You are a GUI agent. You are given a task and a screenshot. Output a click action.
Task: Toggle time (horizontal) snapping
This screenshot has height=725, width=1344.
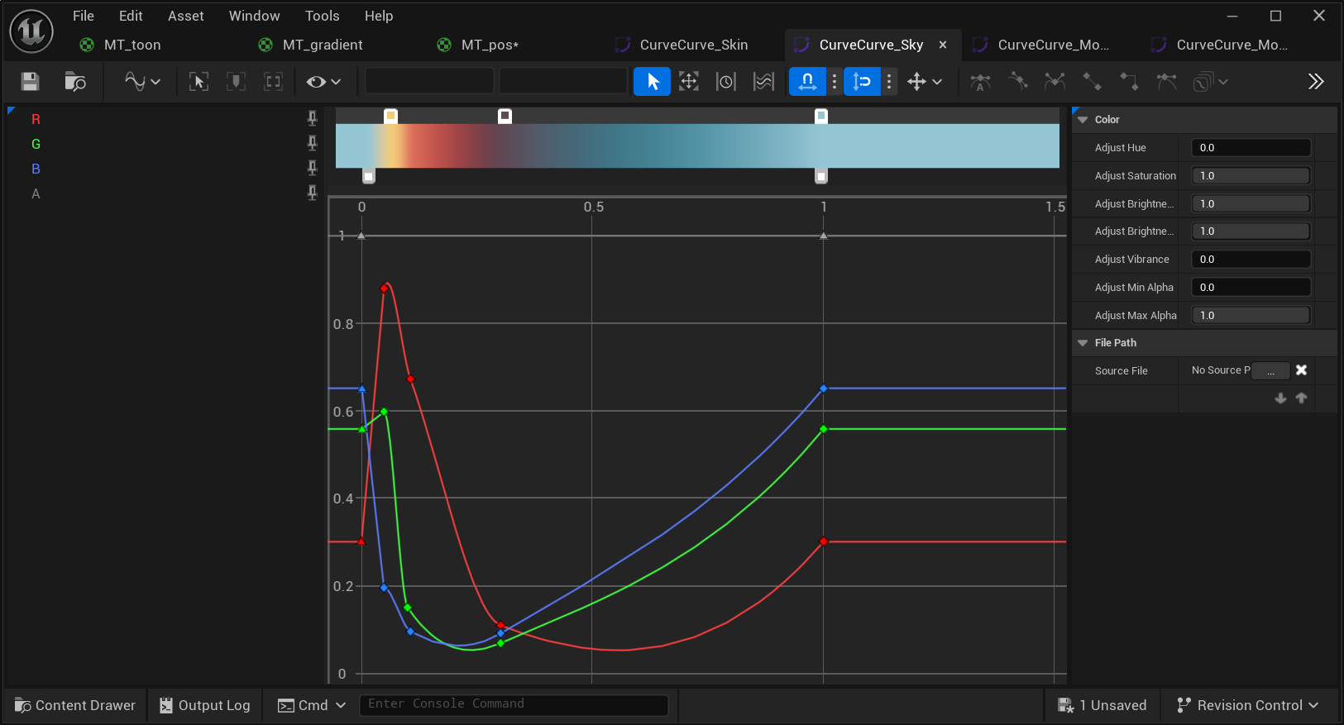807,81
